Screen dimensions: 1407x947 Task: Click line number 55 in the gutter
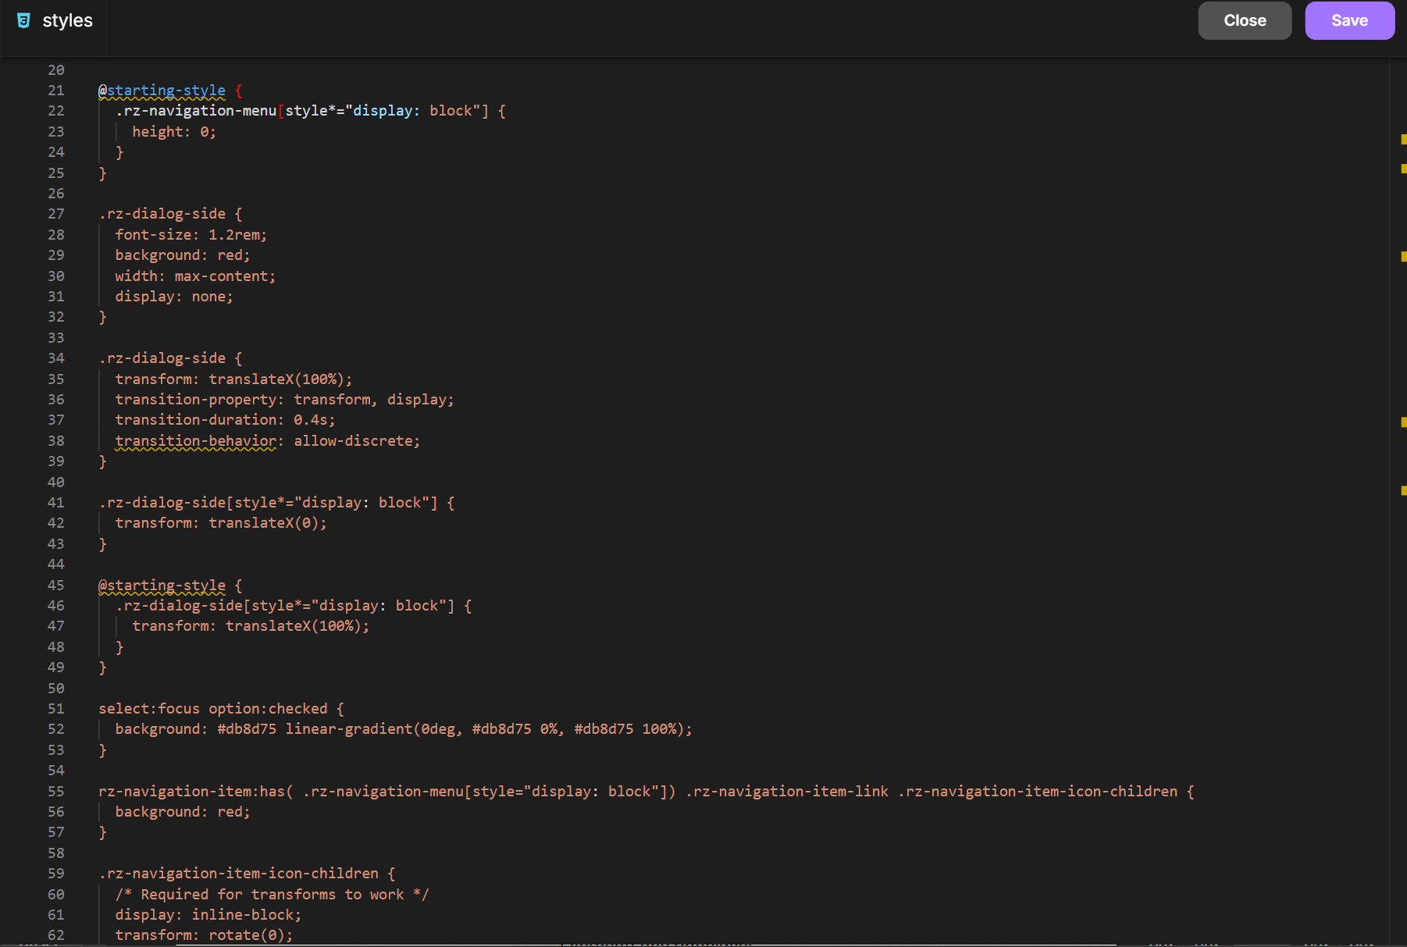55,792
